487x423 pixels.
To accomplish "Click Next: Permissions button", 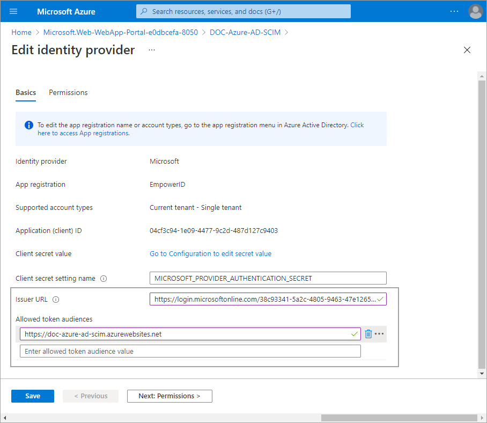I will click(x=169, y=396).
